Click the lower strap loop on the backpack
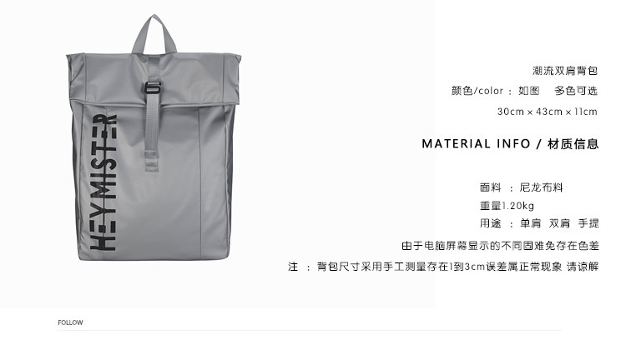 coord(152,161)
